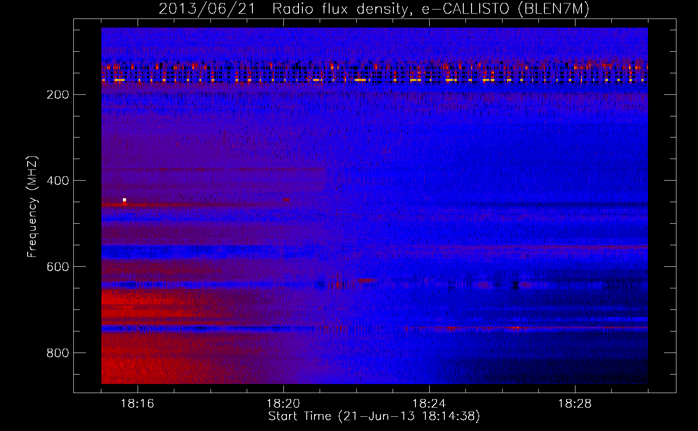Click the plot title '2013/06/21 Radio flux density'
The height and width of the screenshot is (431, 698).
pos(374,9)
